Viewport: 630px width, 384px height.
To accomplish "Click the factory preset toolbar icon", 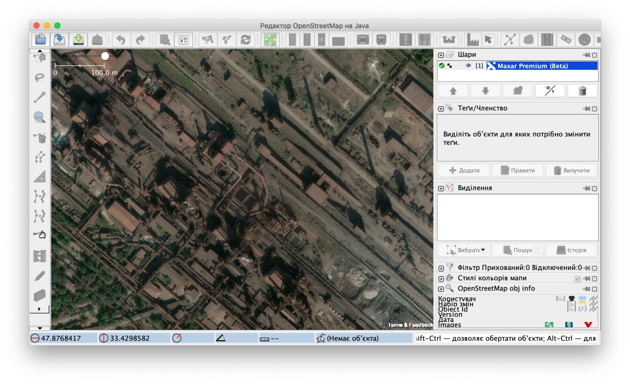I will pyautogui.click(x=472, y=39).
